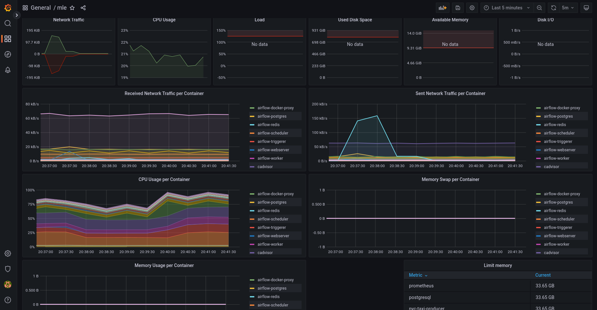Screen dimensions: 597x310
Task: Click airflow-postgres color swatch in Memory Swap legend
Action: [x=538, y=202]
